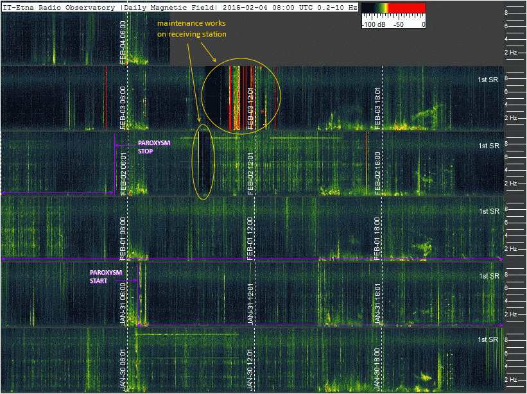Screen dimensions: 527x394
Task: Click the "JAN-31 18:01" time label
Action: [377, 304]
